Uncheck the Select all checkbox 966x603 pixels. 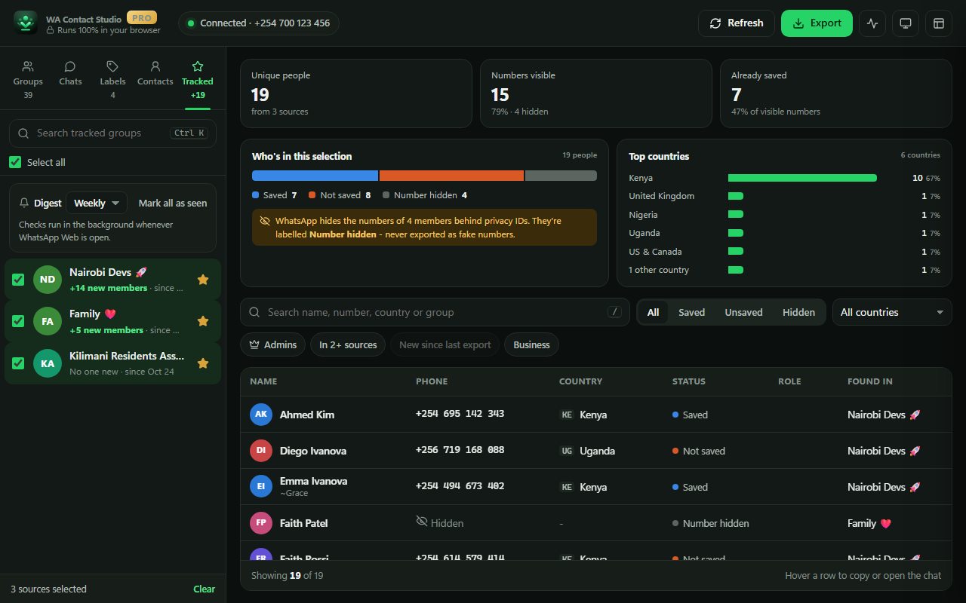pos(15,162)
